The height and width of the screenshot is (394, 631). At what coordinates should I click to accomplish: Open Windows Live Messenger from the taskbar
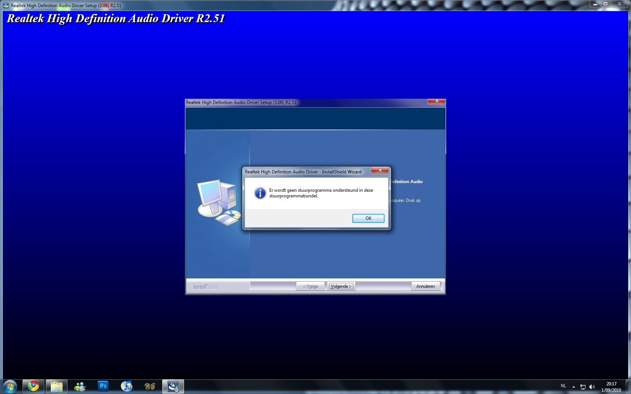pos(80,386)
